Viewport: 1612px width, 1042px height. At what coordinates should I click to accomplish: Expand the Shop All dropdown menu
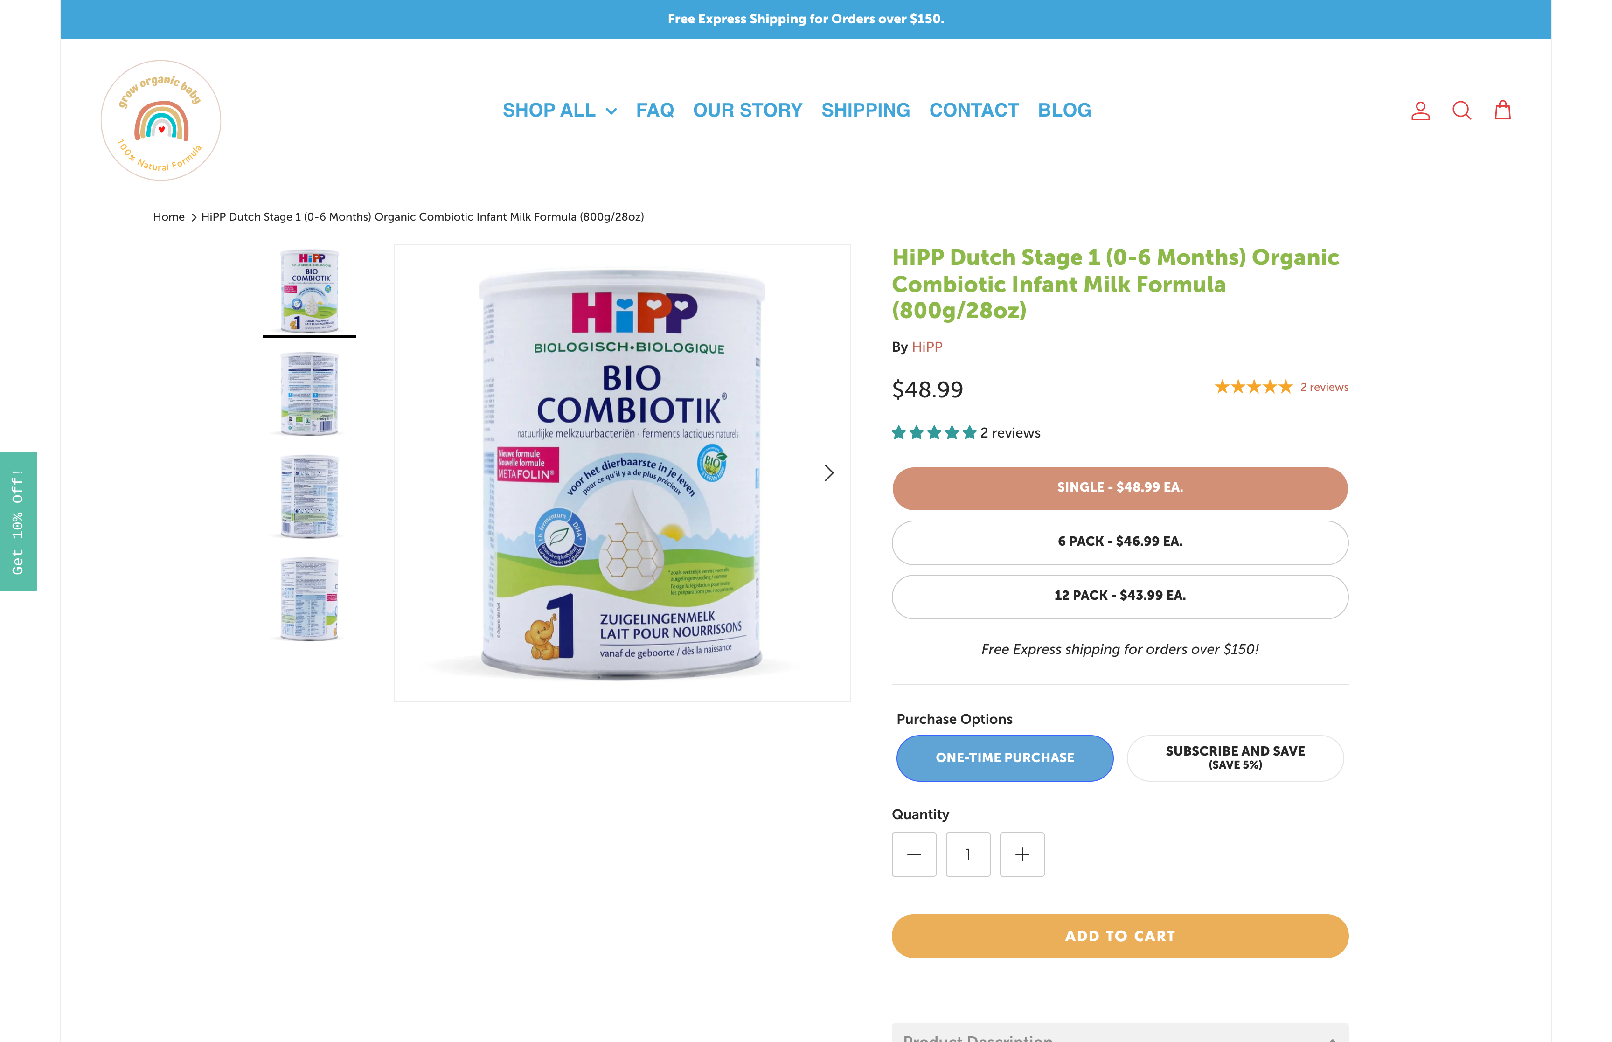559,110
